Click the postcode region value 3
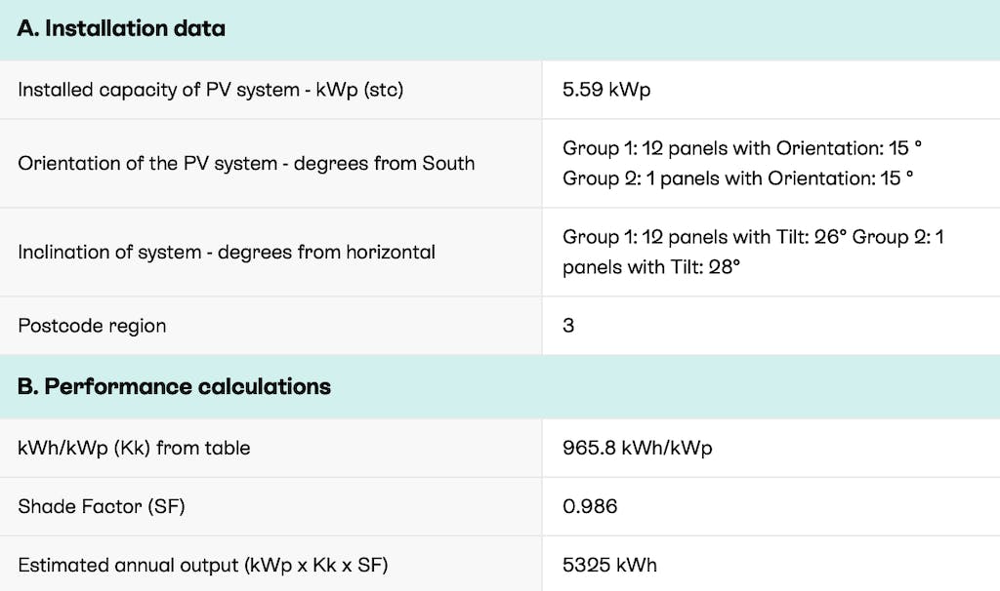 (x=568, y=326)
